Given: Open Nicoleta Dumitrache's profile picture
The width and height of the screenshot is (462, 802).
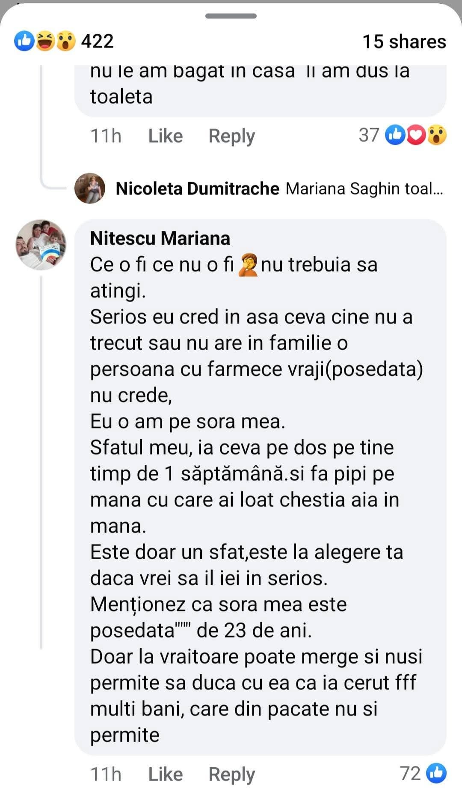Looking at the screenshot, I should [x=90, y=188].
